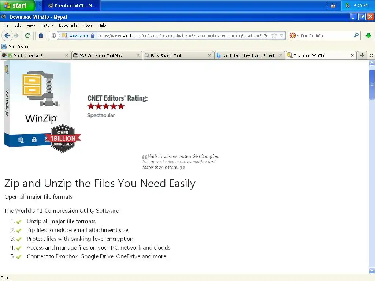Open the Bookmarks menu
The width and height of the screenshot is (375, 281).
(68, 25)
